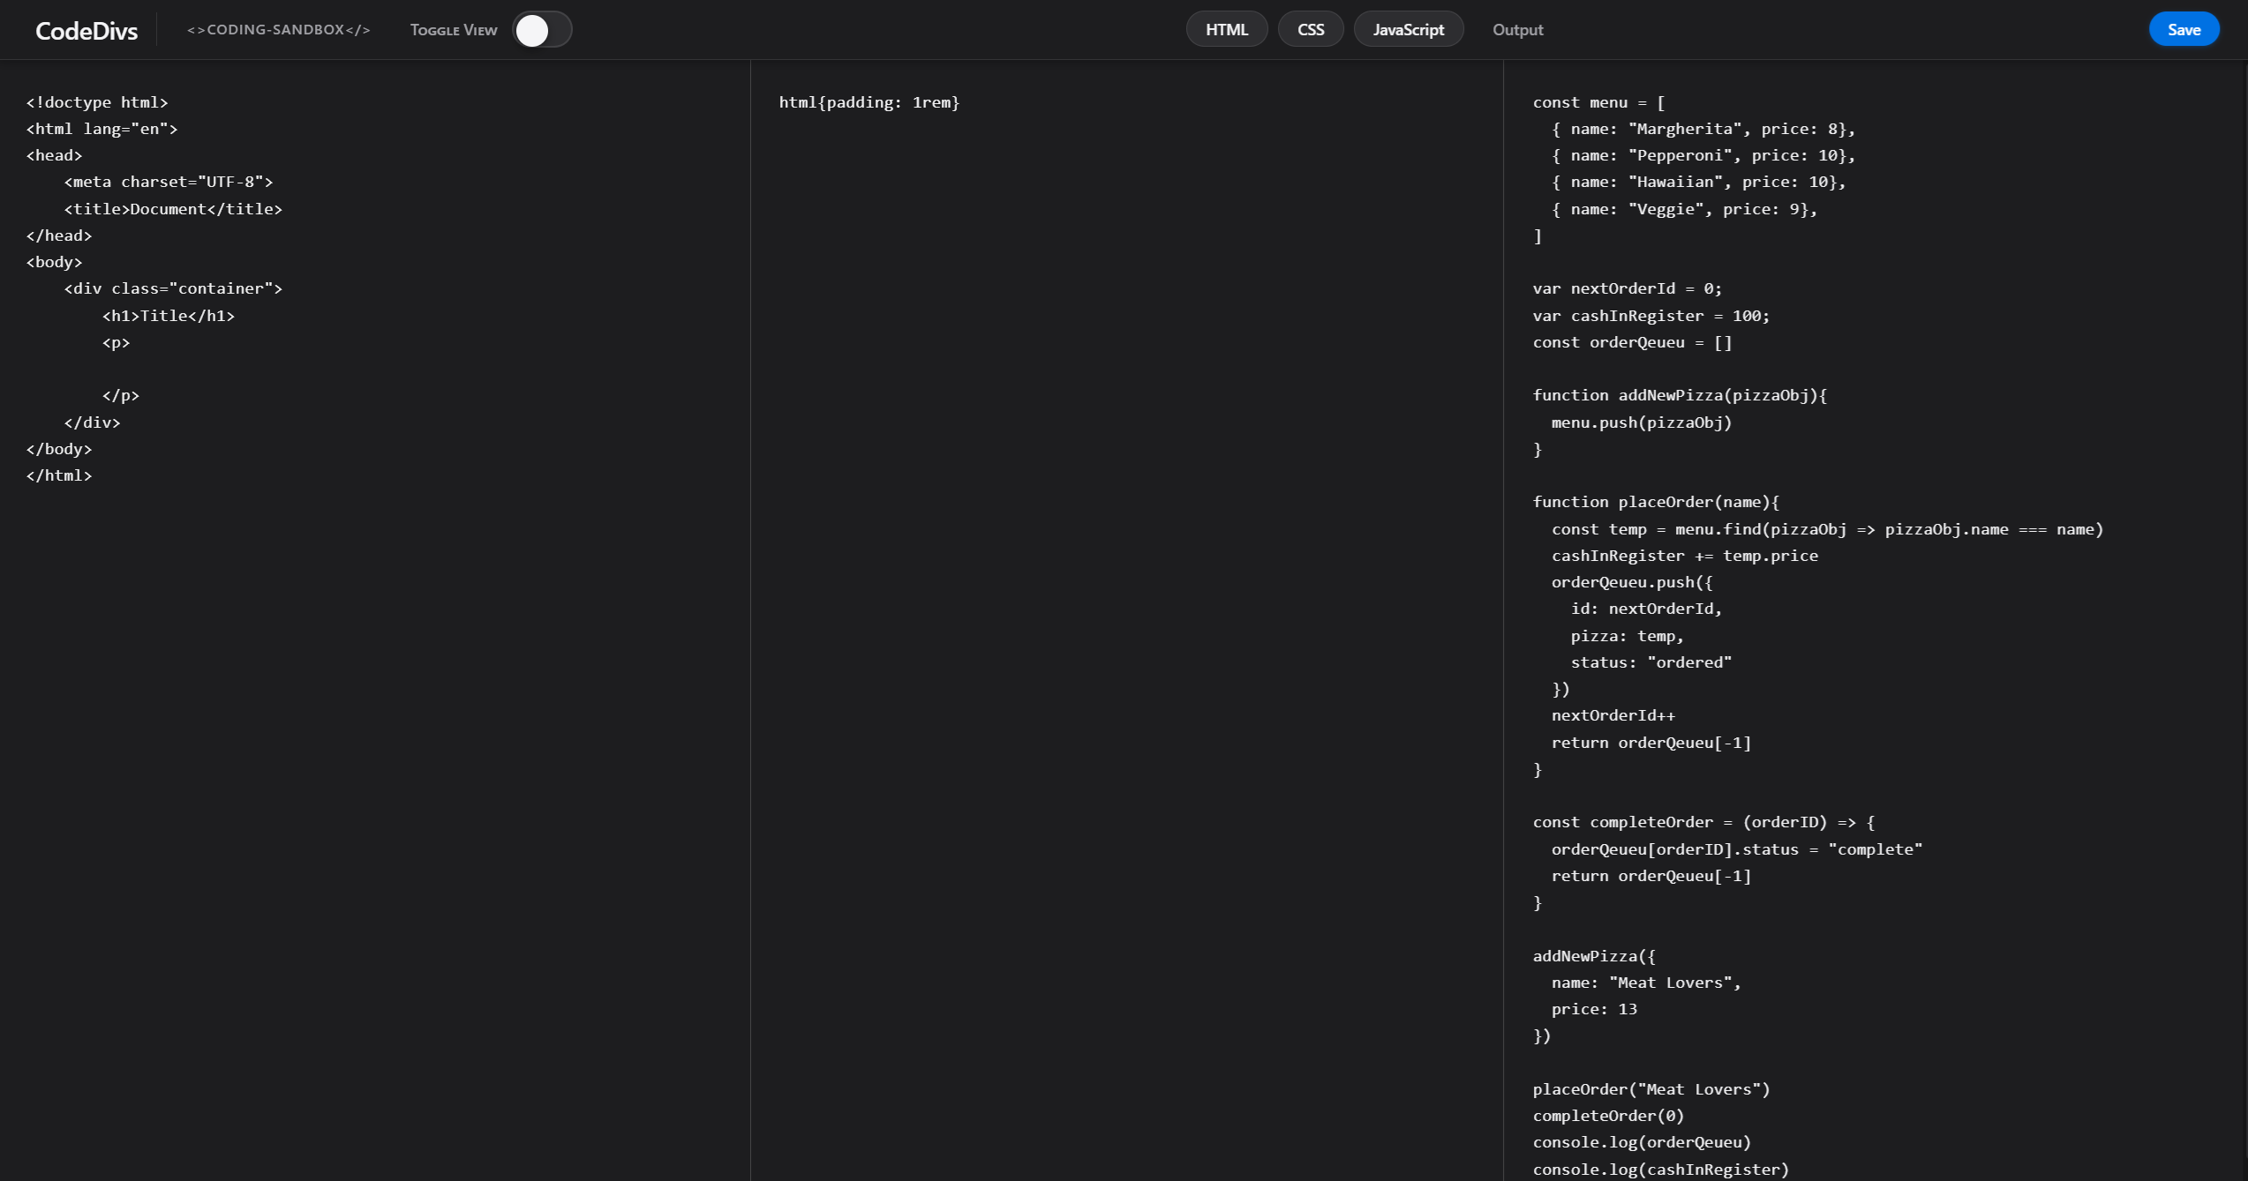This screenshot has height=1181, width=2248.
Task: Click the console.log orderQeueu line
Action: [x=1642, y=1141]
